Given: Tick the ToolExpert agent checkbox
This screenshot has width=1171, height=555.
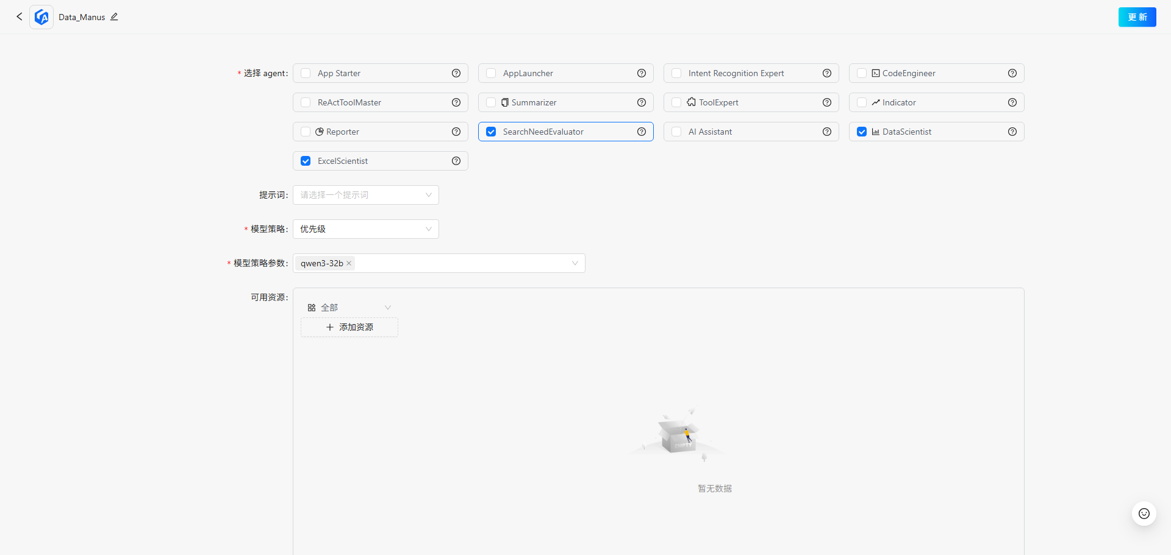Looking at the screenshot, I should [676, 102].
